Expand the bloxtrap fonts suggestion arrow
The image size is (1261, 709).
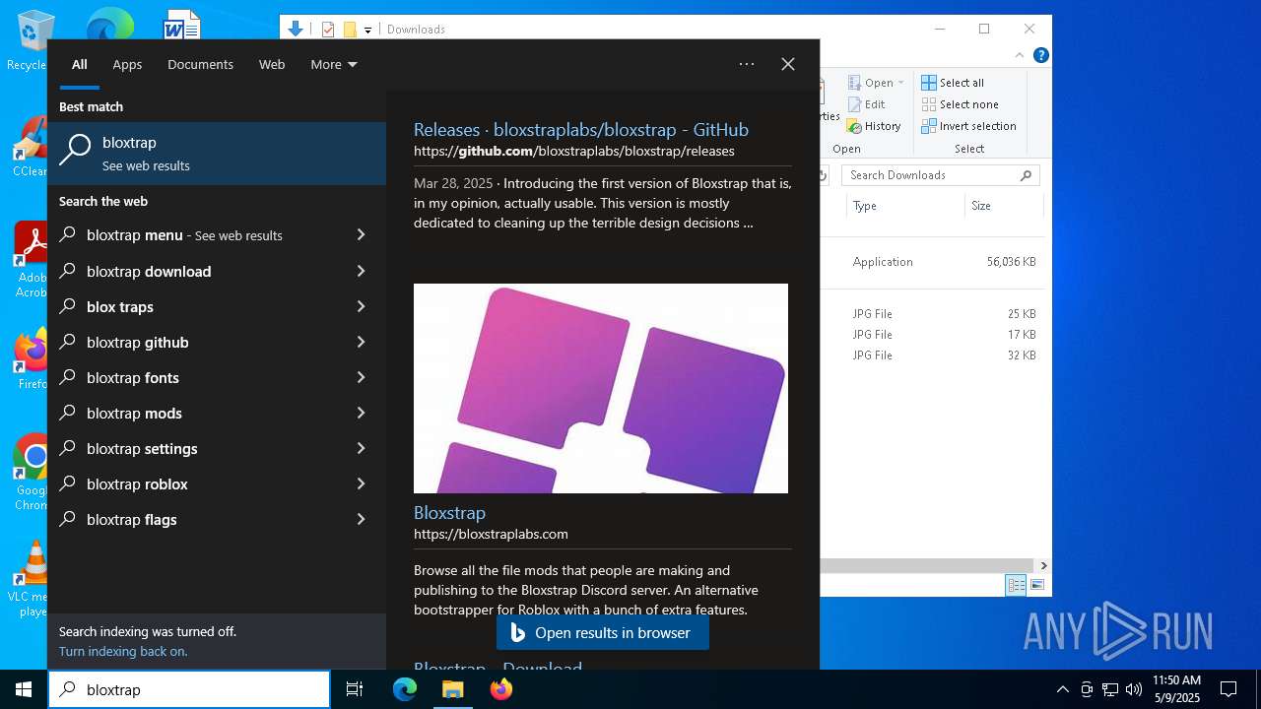[361, 377]
